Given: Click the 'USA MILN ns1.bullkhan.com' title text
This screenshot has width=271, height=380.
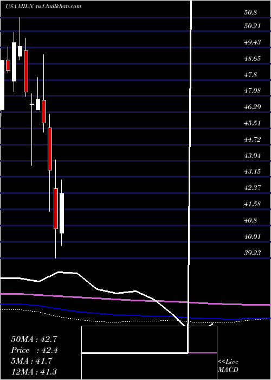Looking at the screenshot, I should [x=43, y=7].
